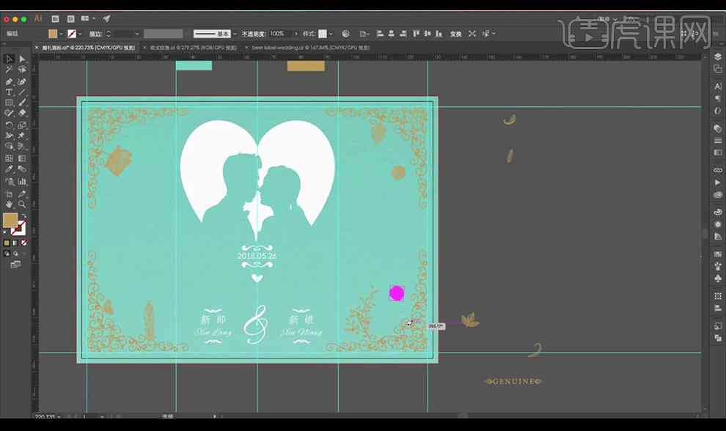Click the gold fill color box in the toolbox

10,221
